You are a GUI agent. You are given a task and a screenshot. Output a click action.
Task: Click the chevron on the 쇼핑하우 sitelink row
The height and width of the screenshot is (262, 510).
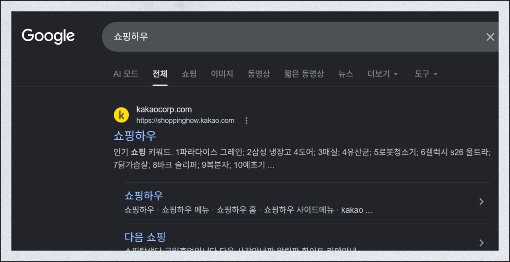(481, 202)
